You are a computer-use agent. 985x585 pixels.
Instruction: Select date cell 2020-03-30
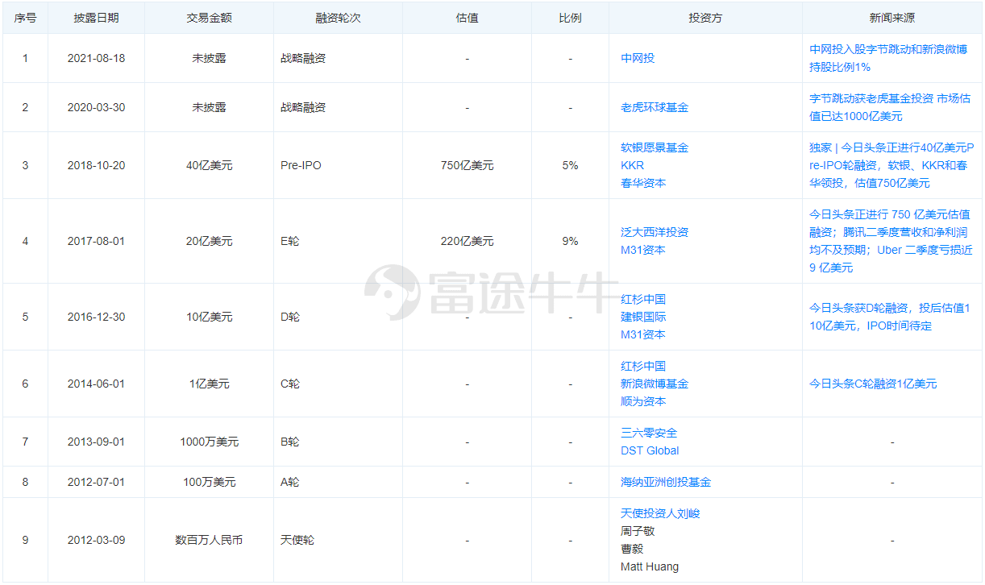click(96, 107)
